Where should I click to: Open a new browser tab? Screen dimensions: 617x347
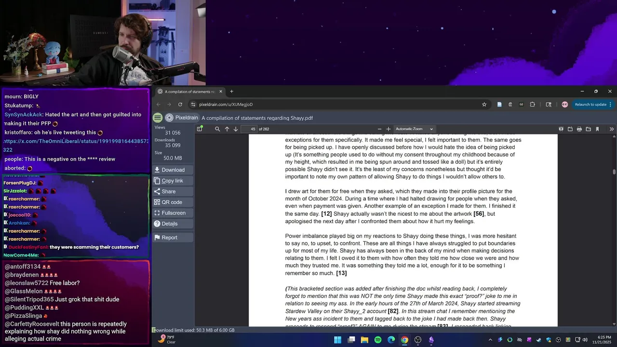pos(231,92)
